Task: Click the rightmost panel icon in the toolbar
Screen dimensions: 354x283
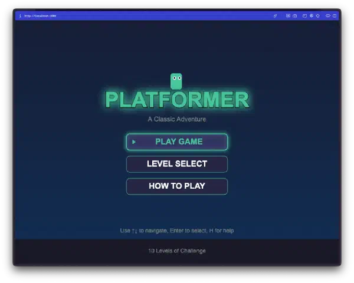Action: click(335, 16)
